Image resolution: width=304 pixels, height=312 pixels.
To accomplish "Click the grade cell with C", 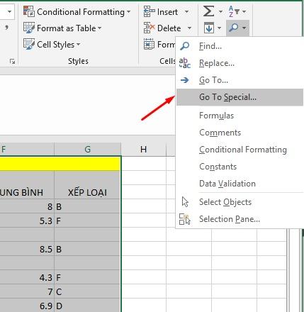I will click(88, 291).
